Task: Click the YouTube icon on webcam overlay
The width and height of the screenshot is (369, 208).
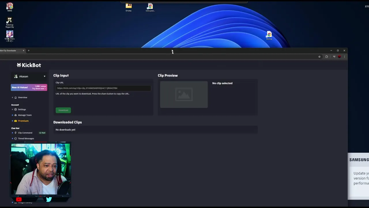Action: tap(19, 199)
